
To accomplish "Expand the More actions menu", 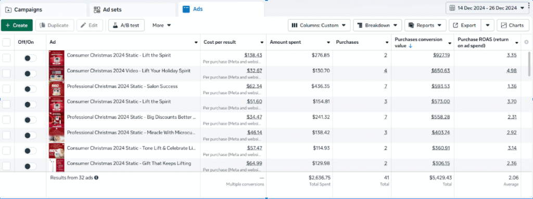I will pyautogui.click(x=161, y=25).
